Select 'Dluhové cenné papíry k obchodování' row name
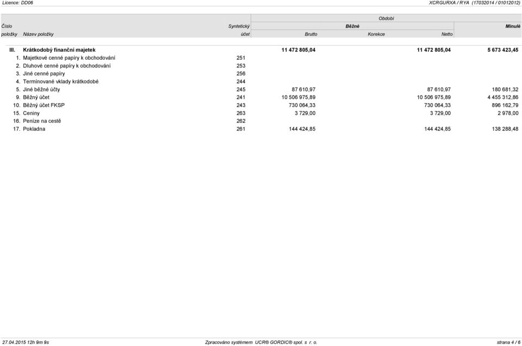Viewport: 522px width, 346px height. pos(66,66)
